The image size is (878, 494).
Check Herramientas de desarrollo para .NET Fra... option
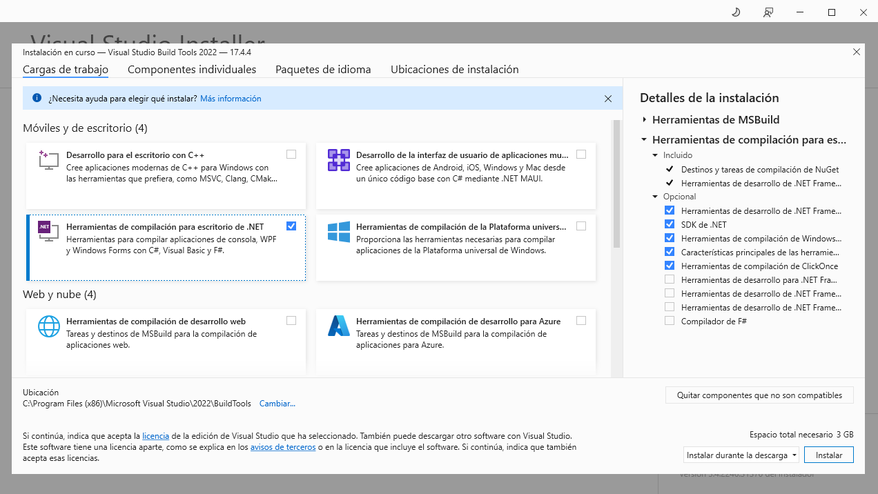click(670, 279)
